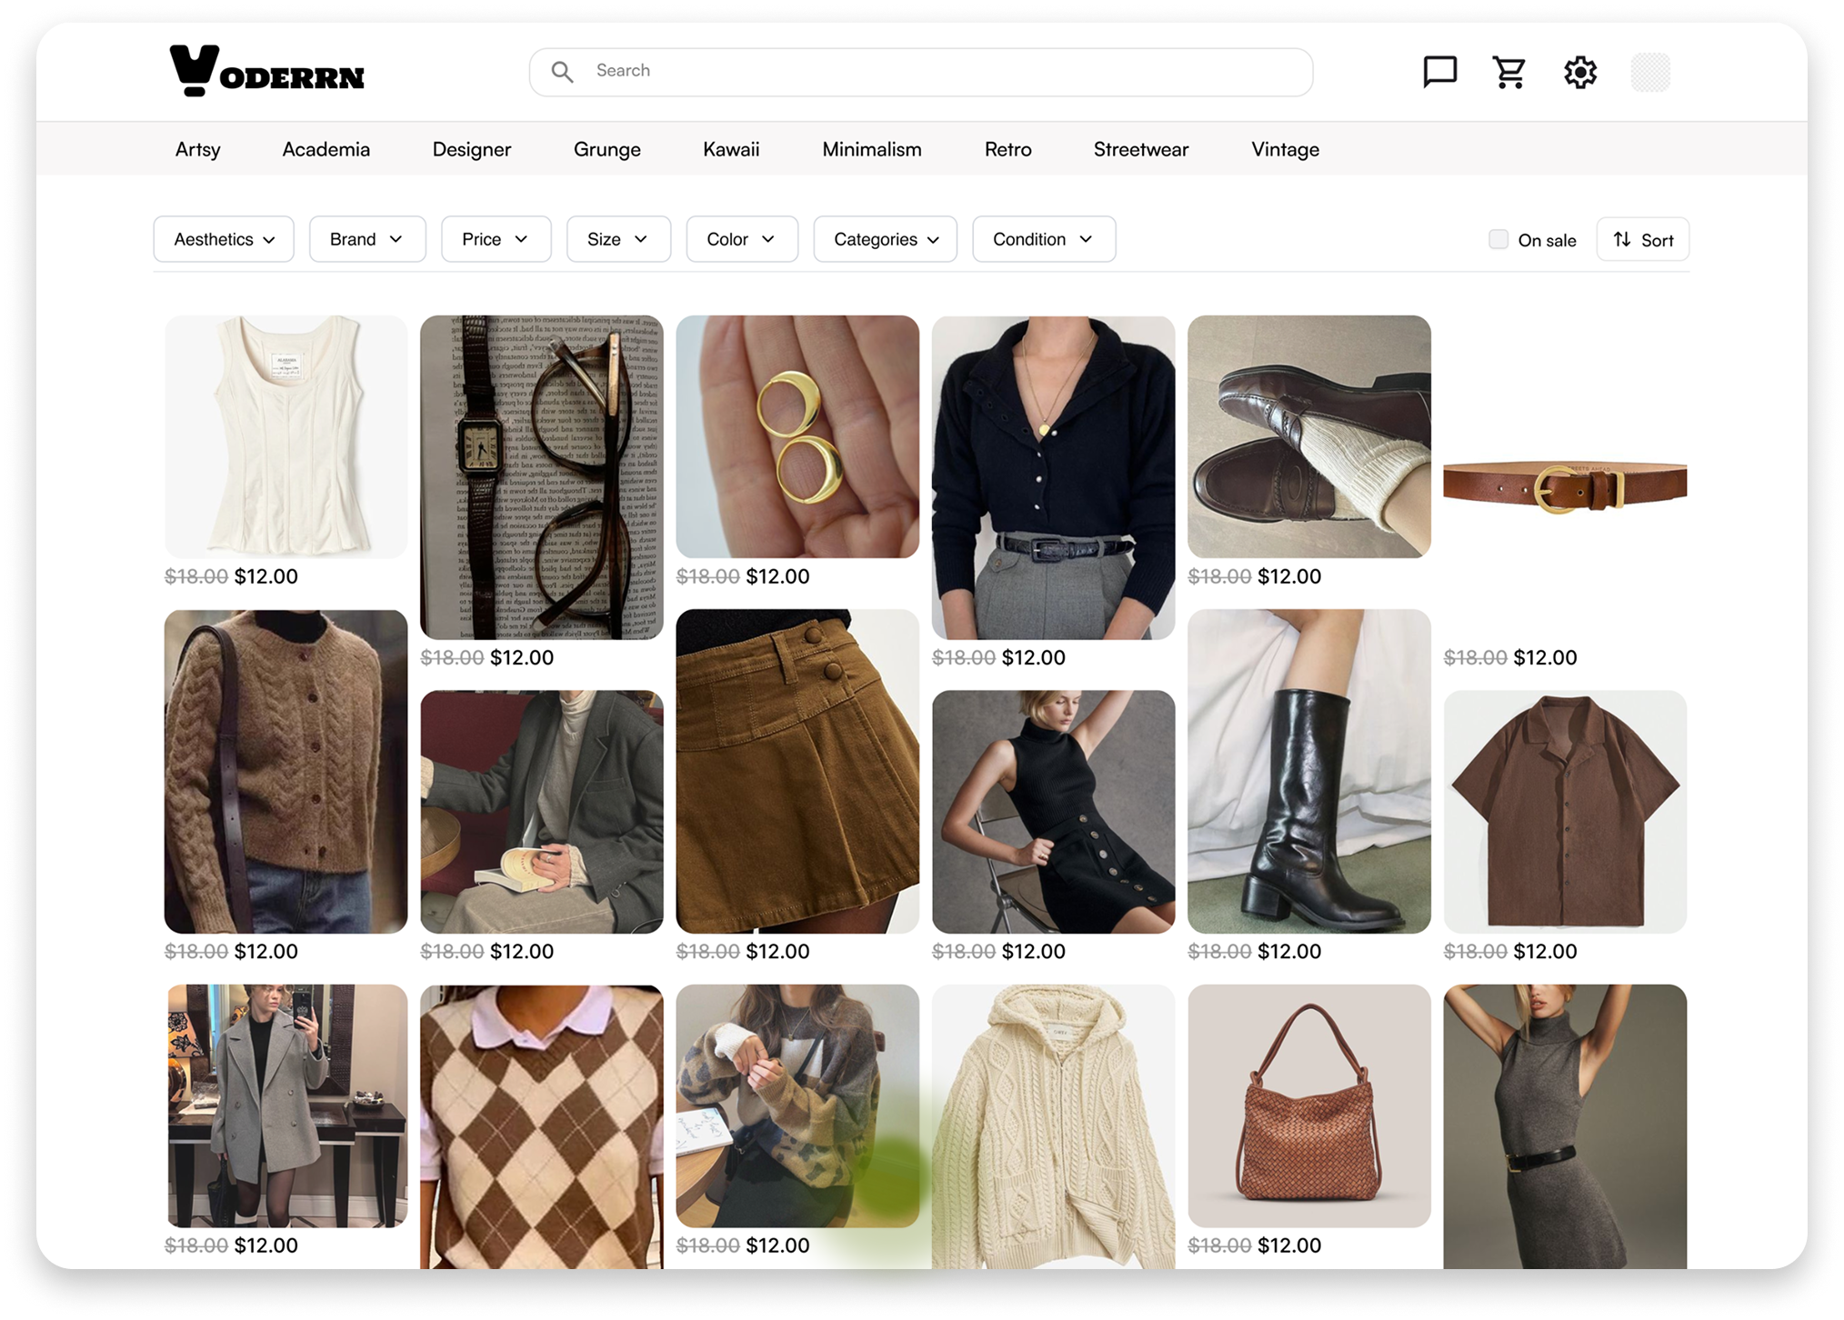The image size is (1844, 1320).
Task: Open the Brand filter dropdown
Action: click(x=367, y=239)
